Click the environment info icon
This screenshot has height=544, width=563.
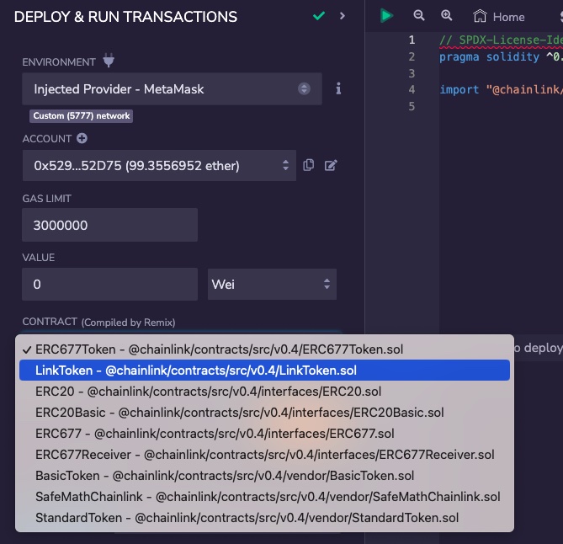pos(338,88)
